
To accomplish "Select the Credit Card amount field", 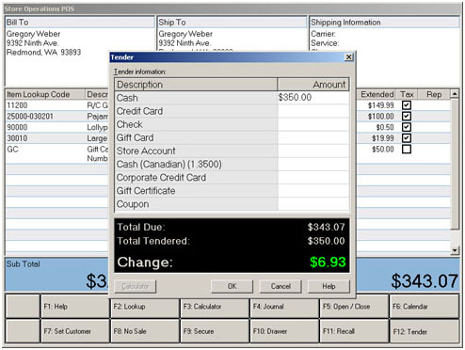I will [x=313, y=111].
